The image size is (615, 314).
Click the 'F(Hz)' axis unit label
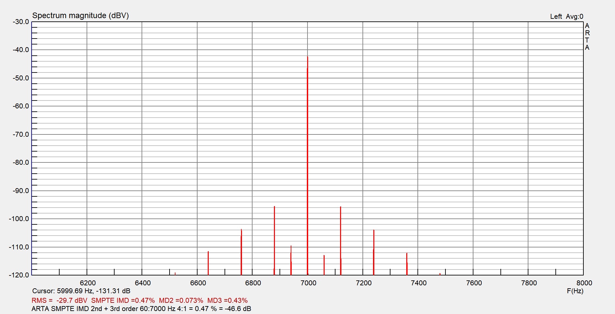pyautogui.click(x=575, y=291)
